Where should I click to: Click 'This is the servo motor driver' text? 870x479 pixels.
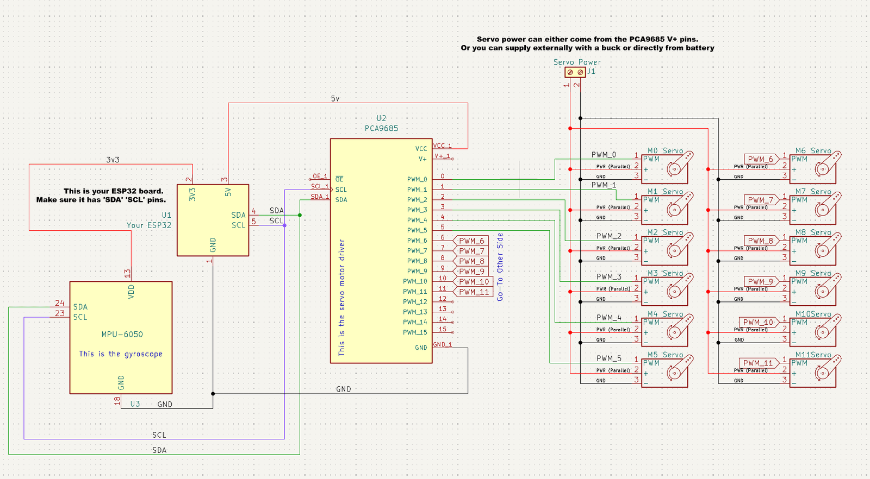tap(341, 298)
